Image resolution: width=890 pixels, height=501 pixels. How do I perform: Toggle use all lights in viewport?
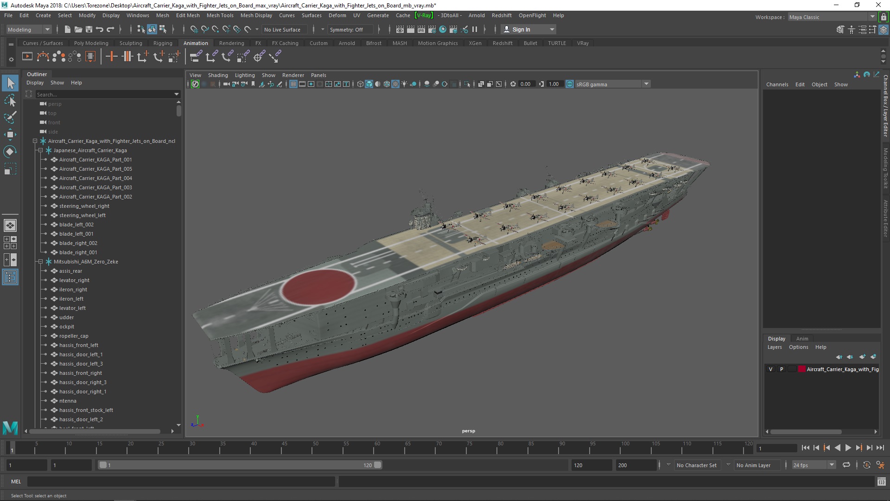coord(404,84)
